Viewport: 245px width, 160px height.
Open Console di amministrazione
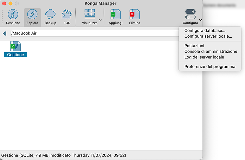point(210,52)
